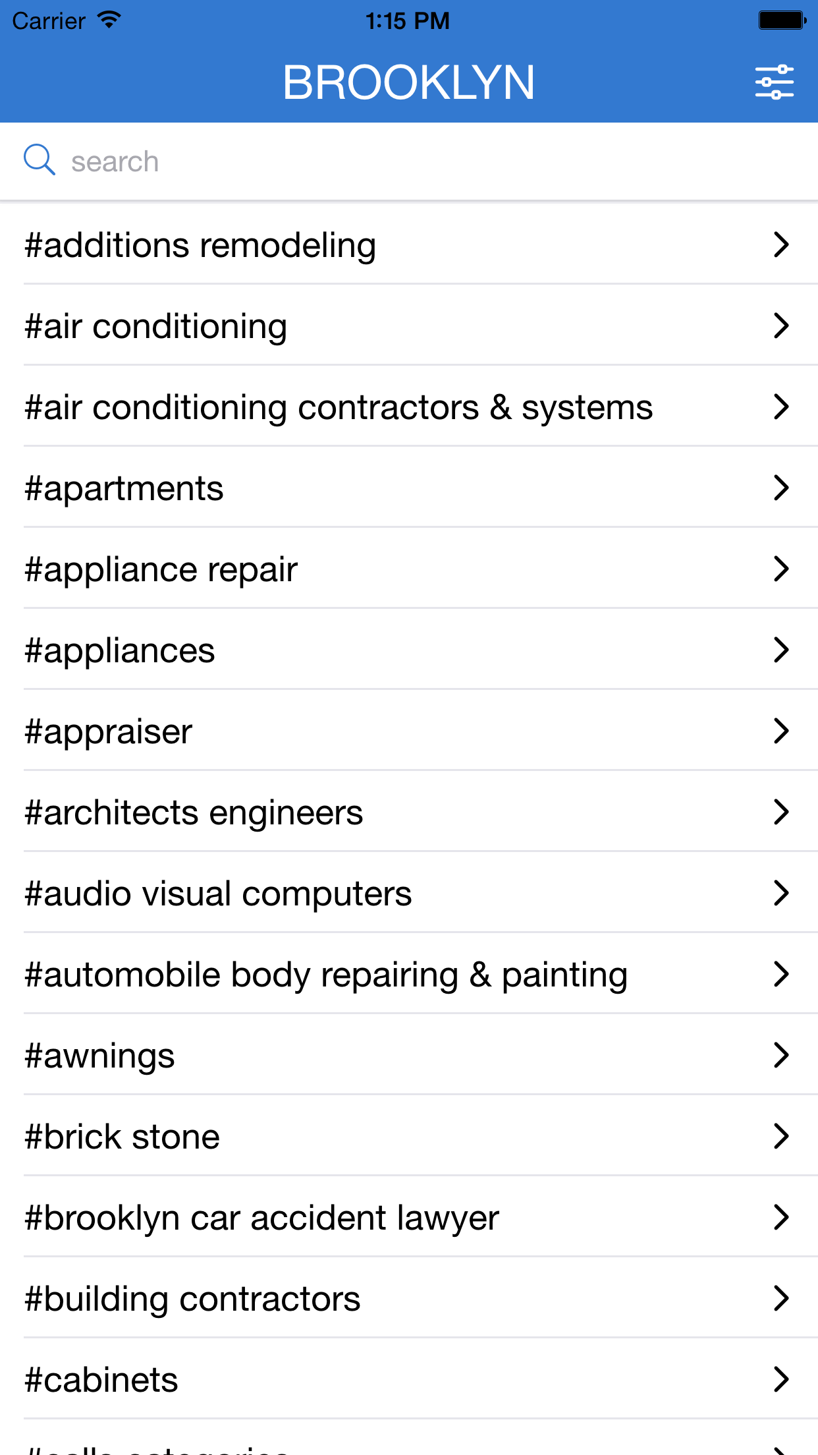
Task: Tap the chevron on #architects engineers row
Action: click(781, 813)
